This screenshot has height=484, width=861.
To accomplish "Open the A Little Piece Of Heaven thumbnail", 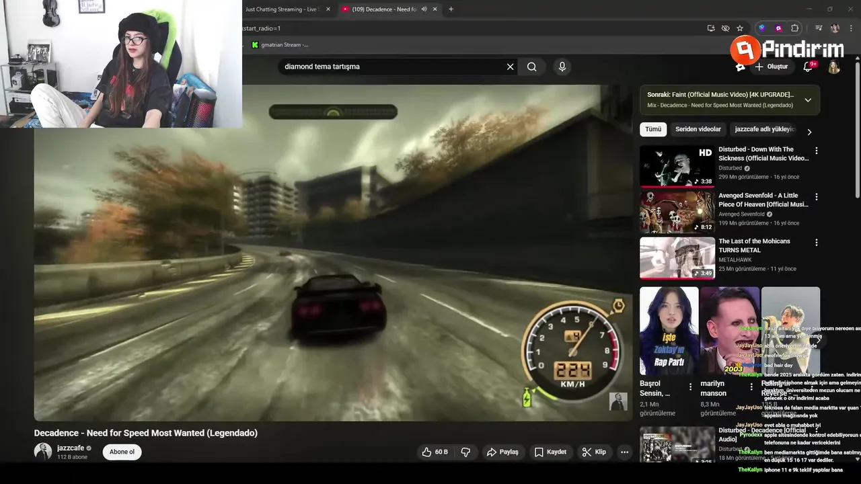I will 677,212.
